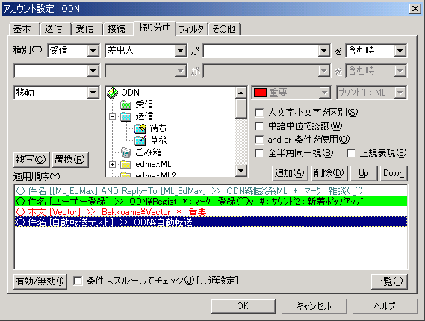The height and width of the screenshot is (321, 425).
Task: Click the 有効/無効 button
Action: 40,281
